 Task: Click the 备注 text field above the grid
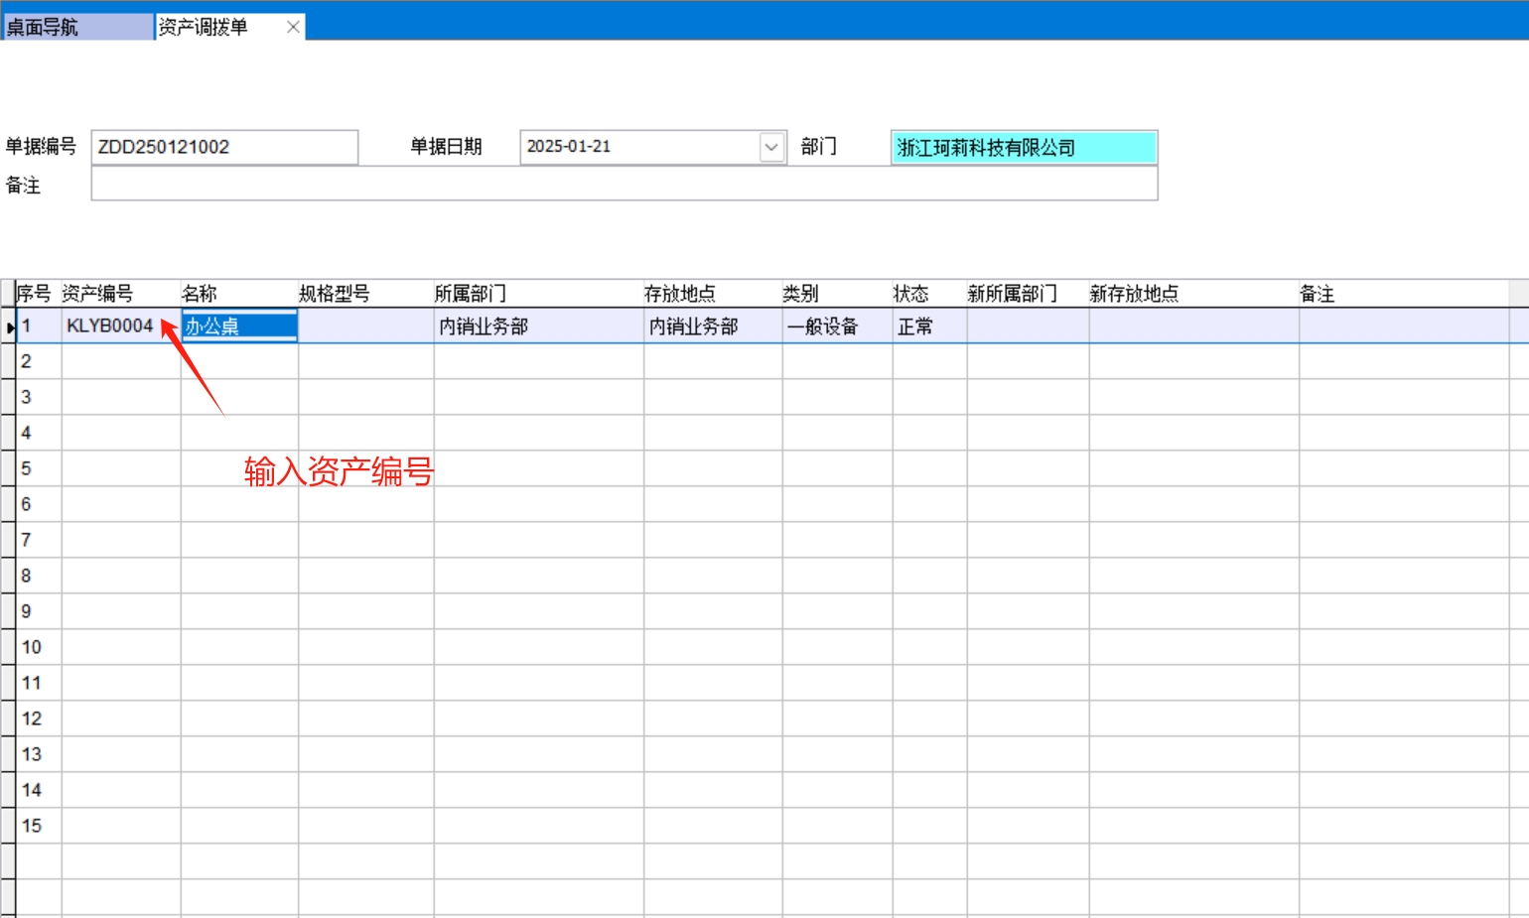coord(624,185)
